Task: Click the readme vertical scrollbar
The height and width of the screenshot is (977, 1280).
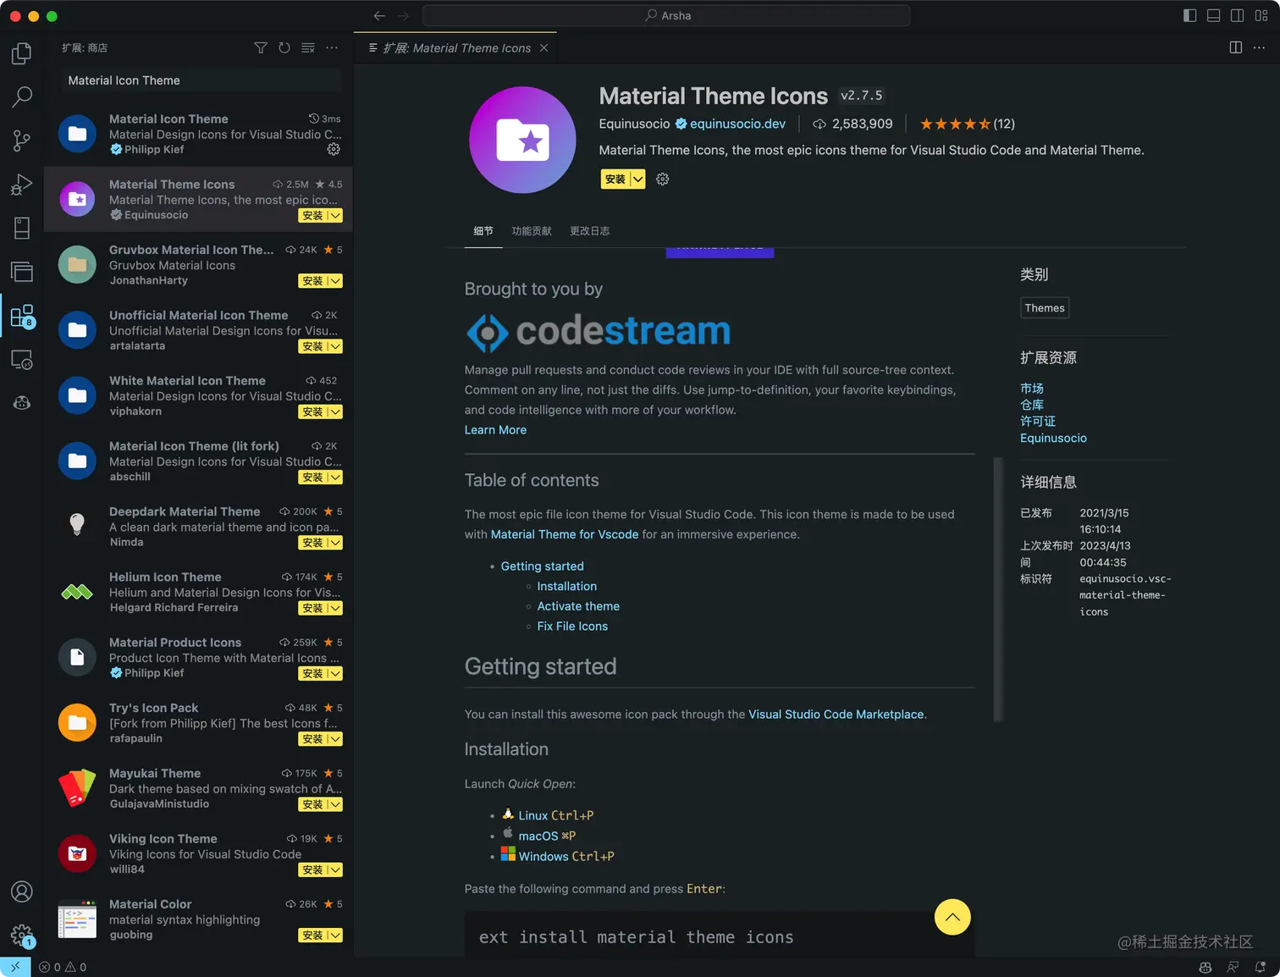Action: pyautogui.click(x=998, y=589)
